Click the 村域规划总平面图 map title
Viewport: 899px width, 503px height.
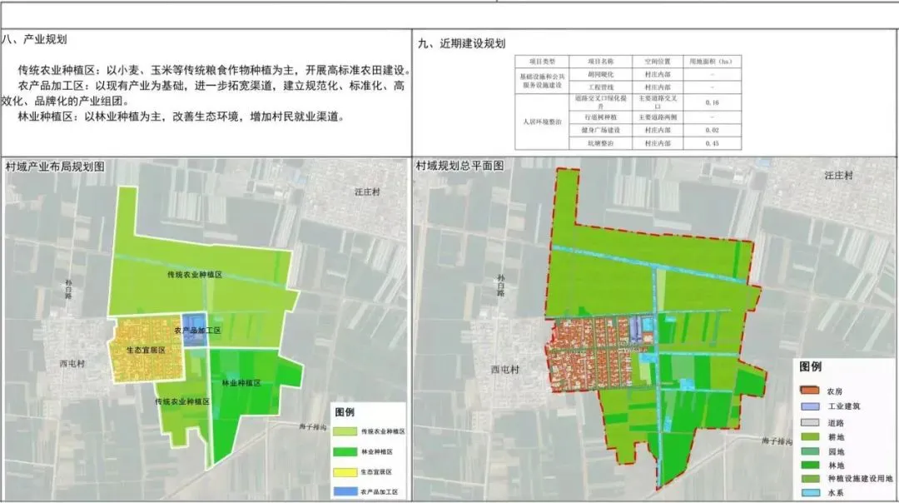460,166
